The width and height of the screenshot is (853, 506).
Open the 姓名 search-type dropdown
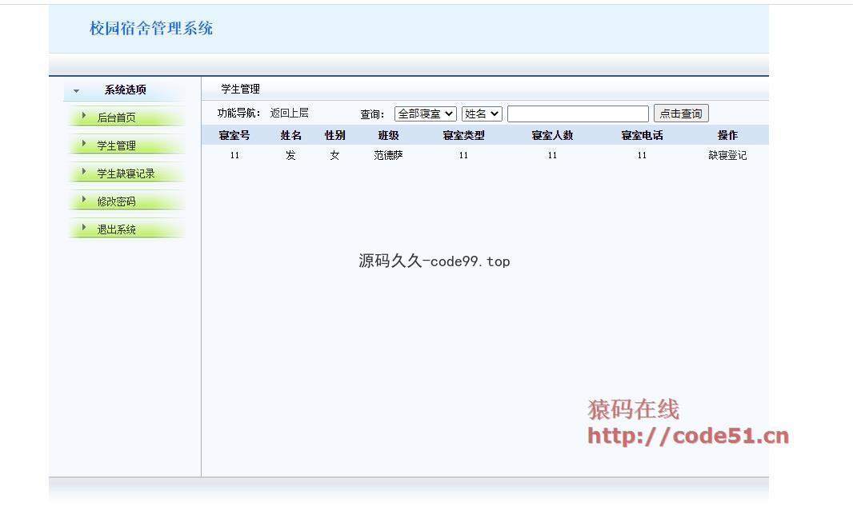pos(481,114)
